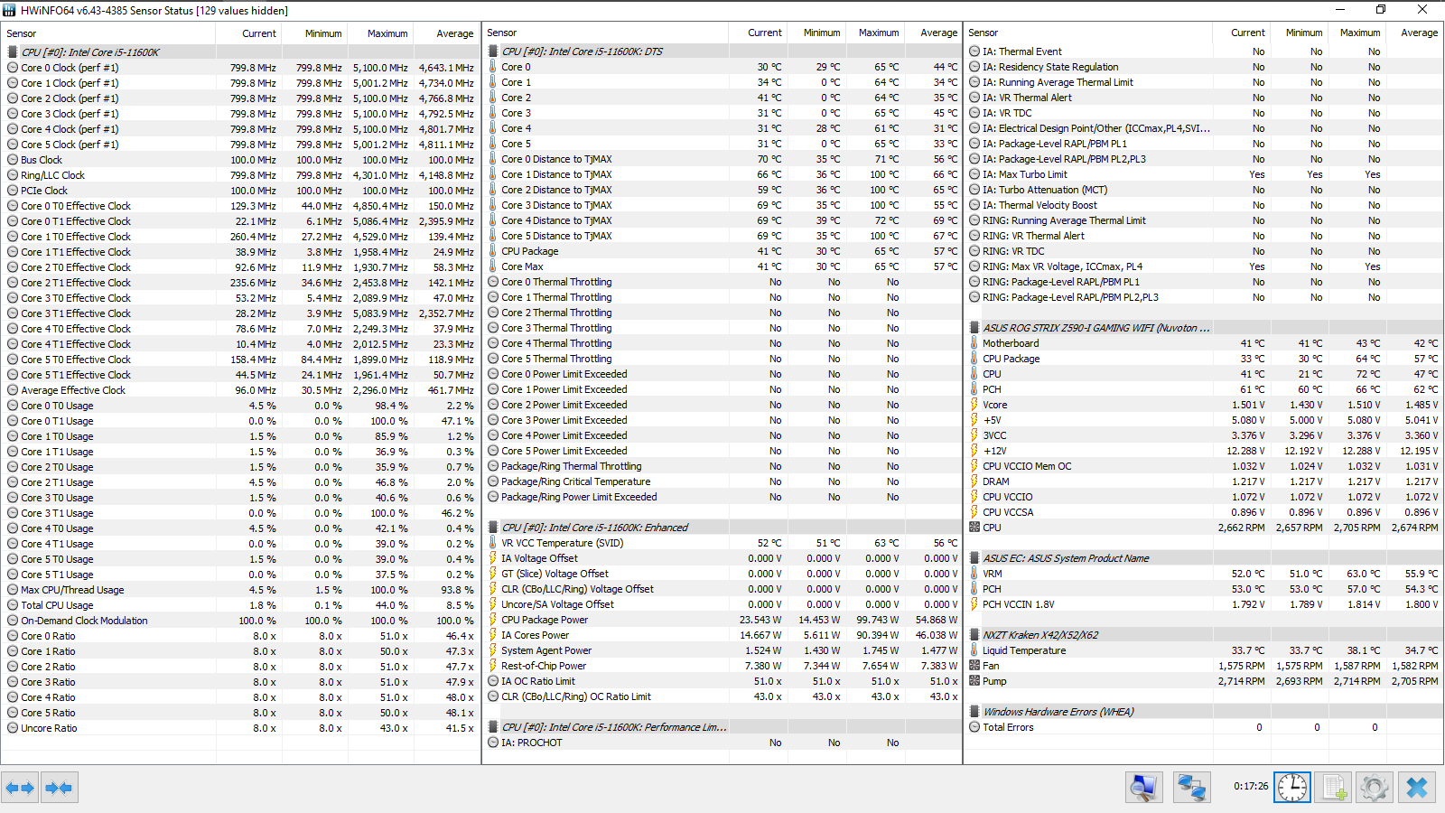Screen dimensions: 1445x813
Task: Click the thermometer icon beside VRM
Action: coord(974,574)
